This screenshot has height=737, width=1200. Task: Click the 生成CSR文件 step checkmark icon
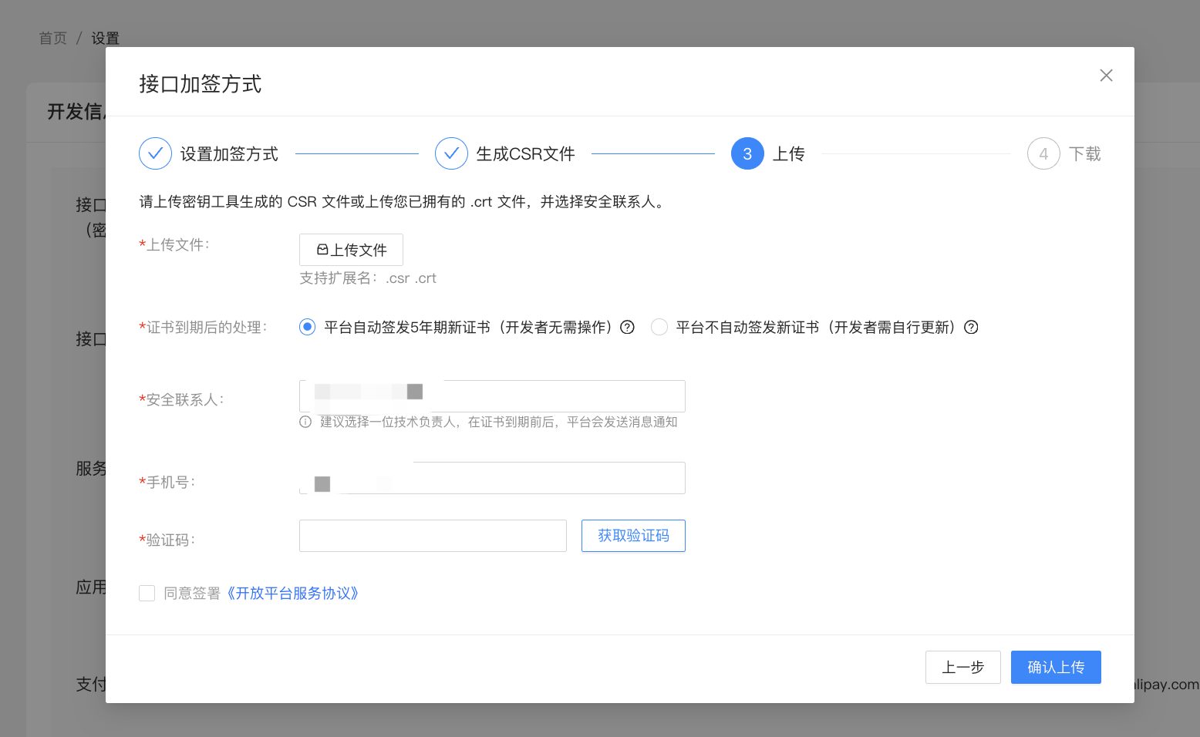[x=451, y=153]
